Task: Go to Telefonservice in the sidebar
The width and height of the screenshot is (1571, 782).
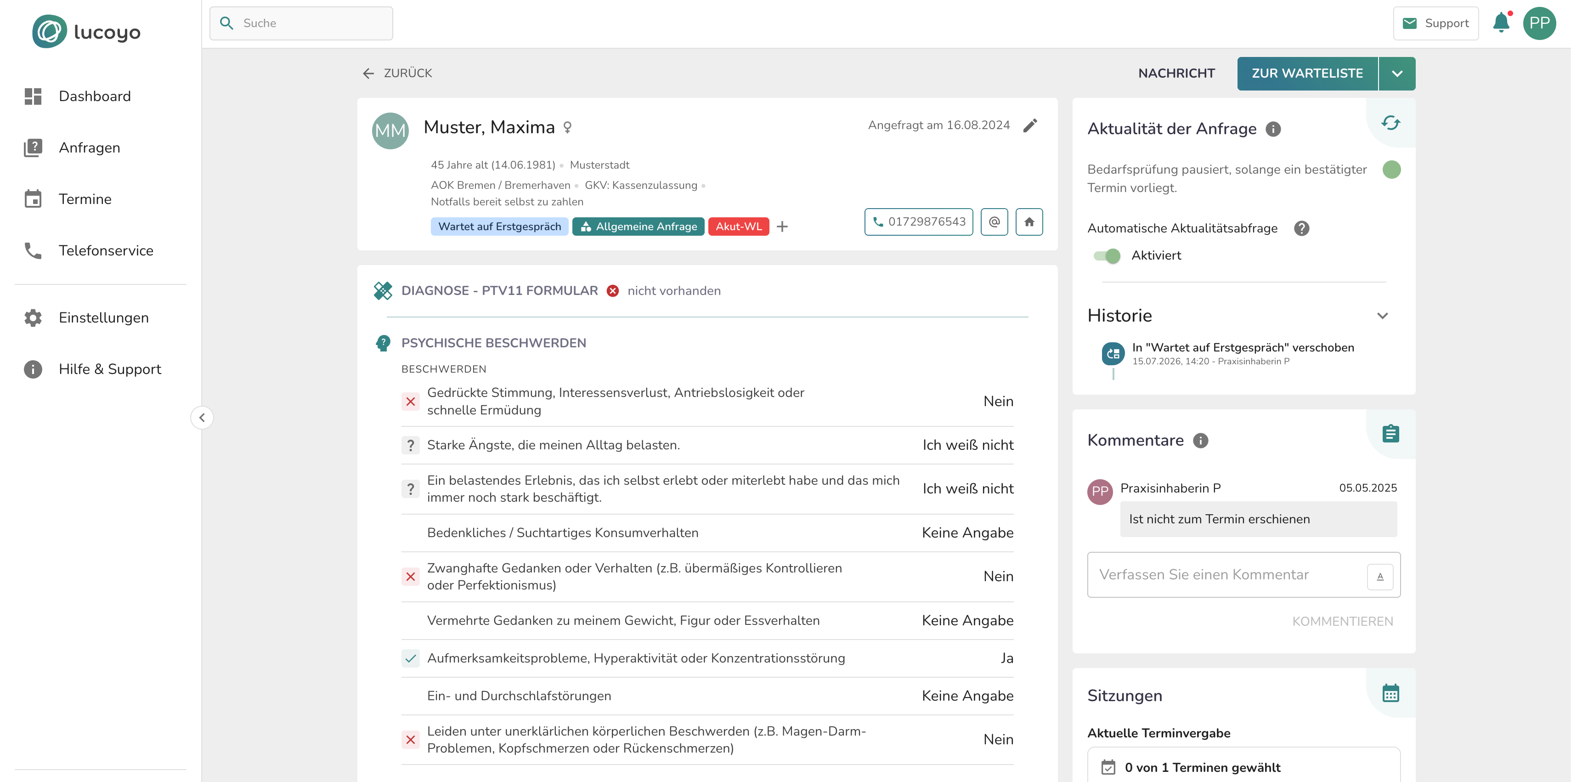Action: [x=106, y=251]
